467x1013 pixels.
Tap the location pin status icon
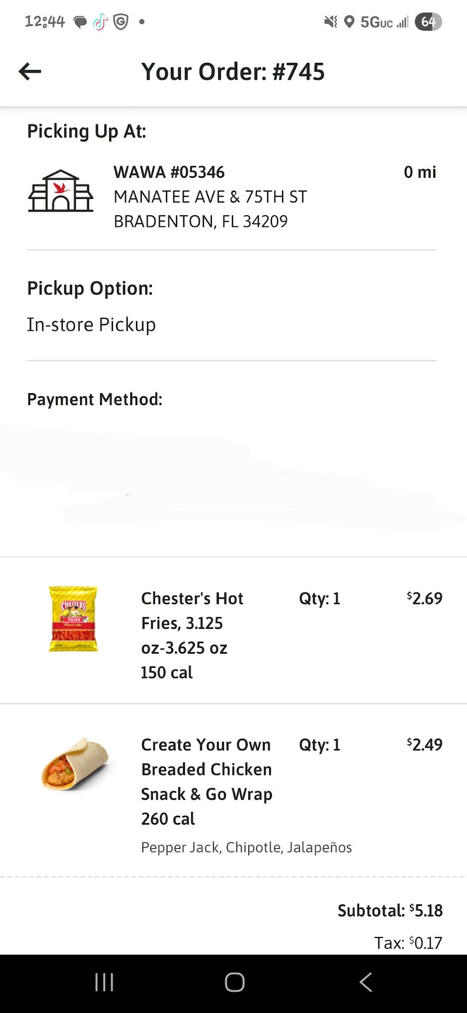(349, 22)
